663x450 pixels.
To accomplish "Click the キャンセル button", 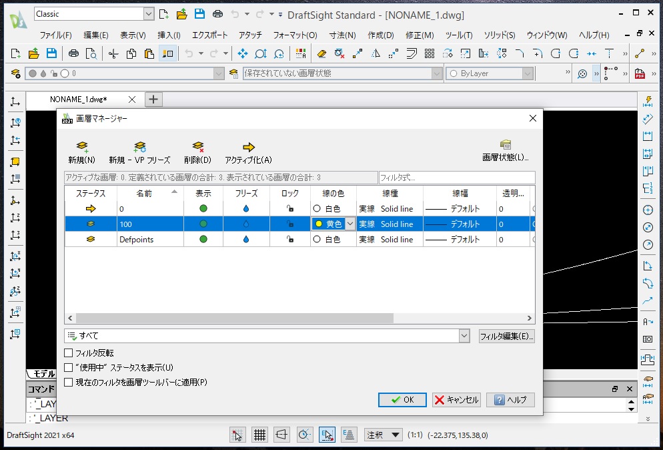I will [456, 400].
